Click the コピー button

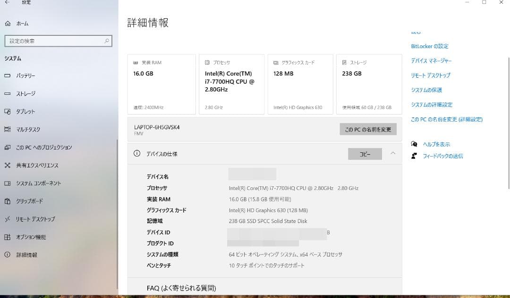(x=365, y=154)
